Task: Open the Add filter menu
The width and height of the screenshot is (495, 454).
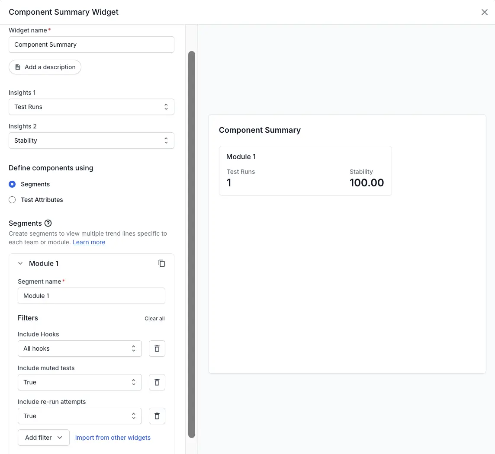Action: [x=44, y=438]
